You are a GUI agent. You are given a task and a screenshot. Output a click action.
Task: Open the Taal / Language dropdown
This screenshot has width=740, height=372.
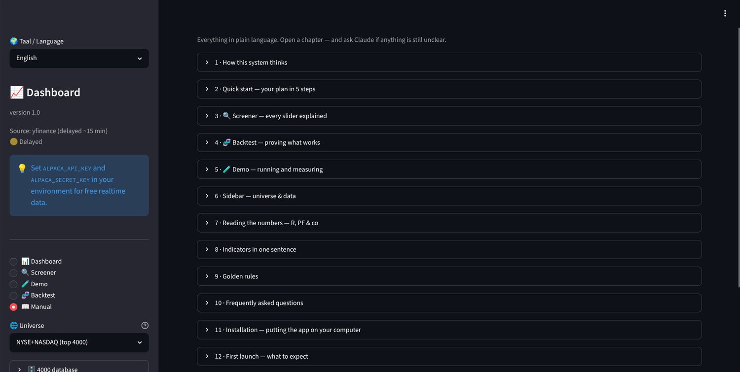click(x=79, y=58)
